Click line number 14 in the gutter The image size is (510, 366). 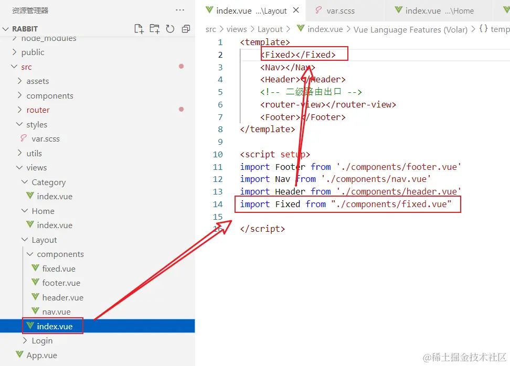[218, 204]
